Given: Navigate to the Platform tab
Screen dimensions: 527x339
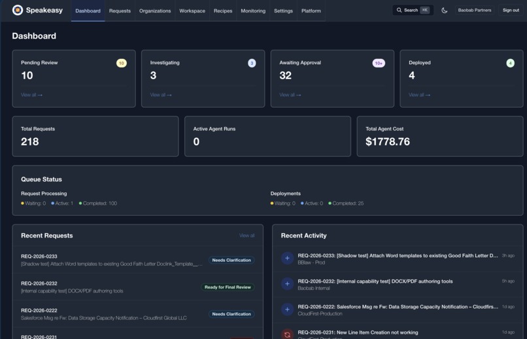Looking at the screenshot, I should coord(311,10).
